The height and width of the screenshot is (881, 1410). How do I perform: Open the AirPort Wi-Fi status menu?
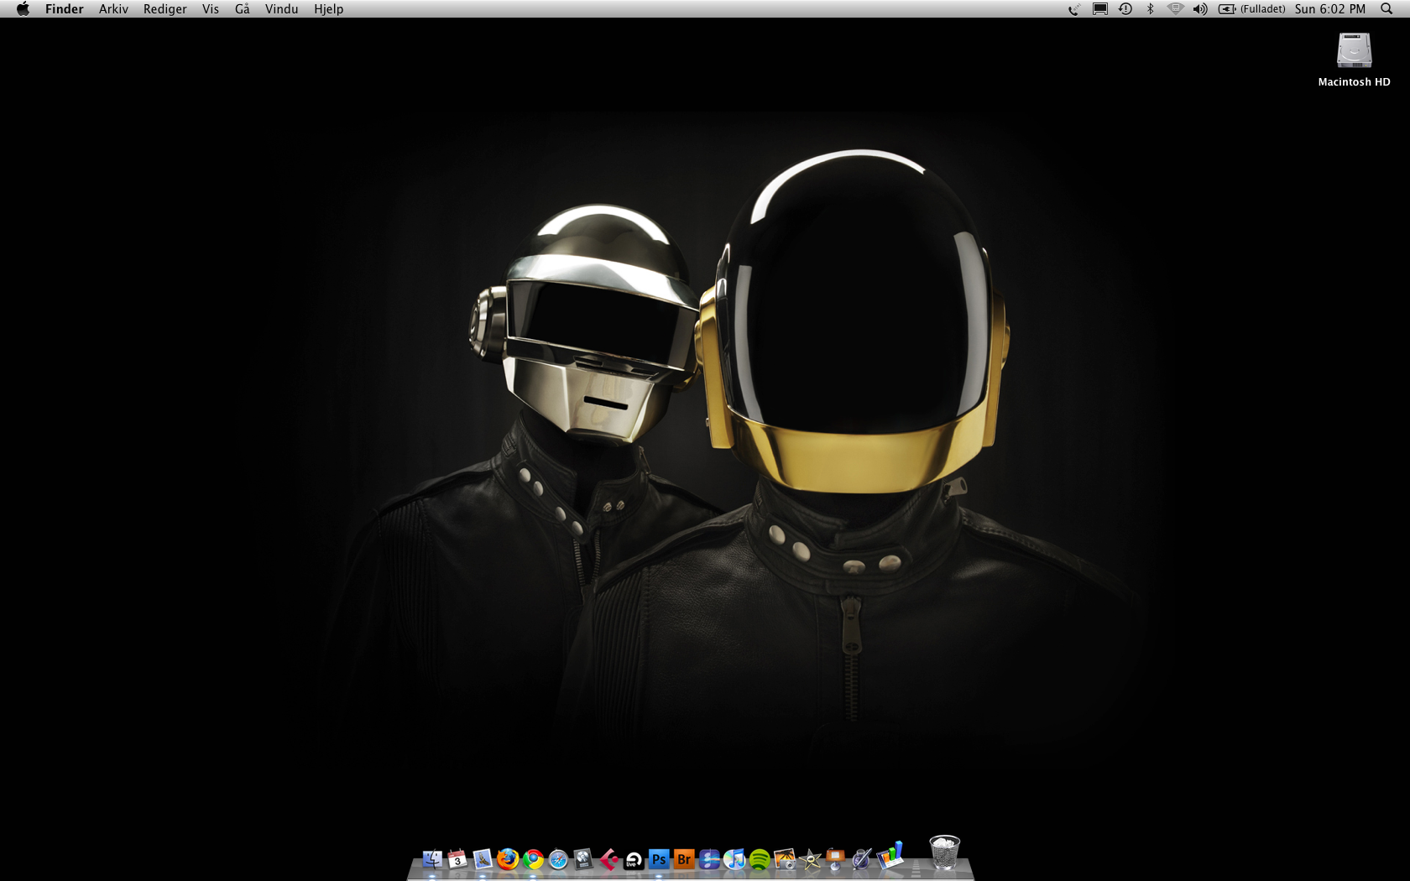coord(1175,9)
